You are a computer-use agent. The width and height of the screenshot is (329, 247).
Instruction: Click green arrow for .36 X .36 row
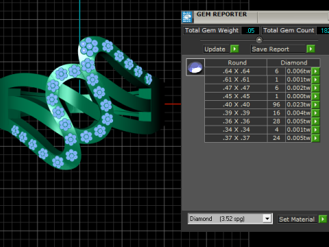(x=315, y=121)
